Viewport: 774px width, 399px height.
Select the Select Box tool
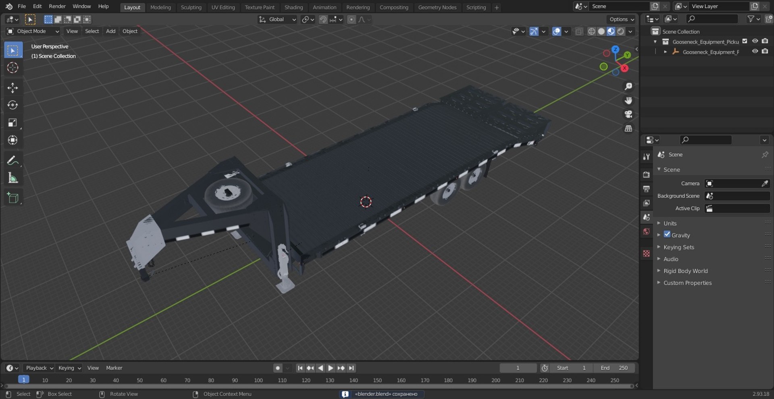(x=13, y=50)
